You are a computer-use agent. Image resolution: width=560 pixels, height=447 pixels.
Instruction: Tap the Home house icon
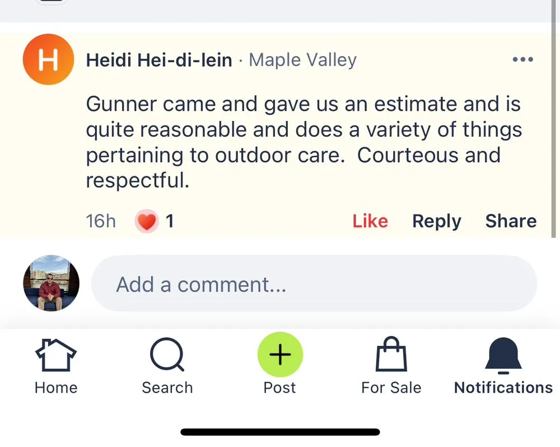click(56, 355)
